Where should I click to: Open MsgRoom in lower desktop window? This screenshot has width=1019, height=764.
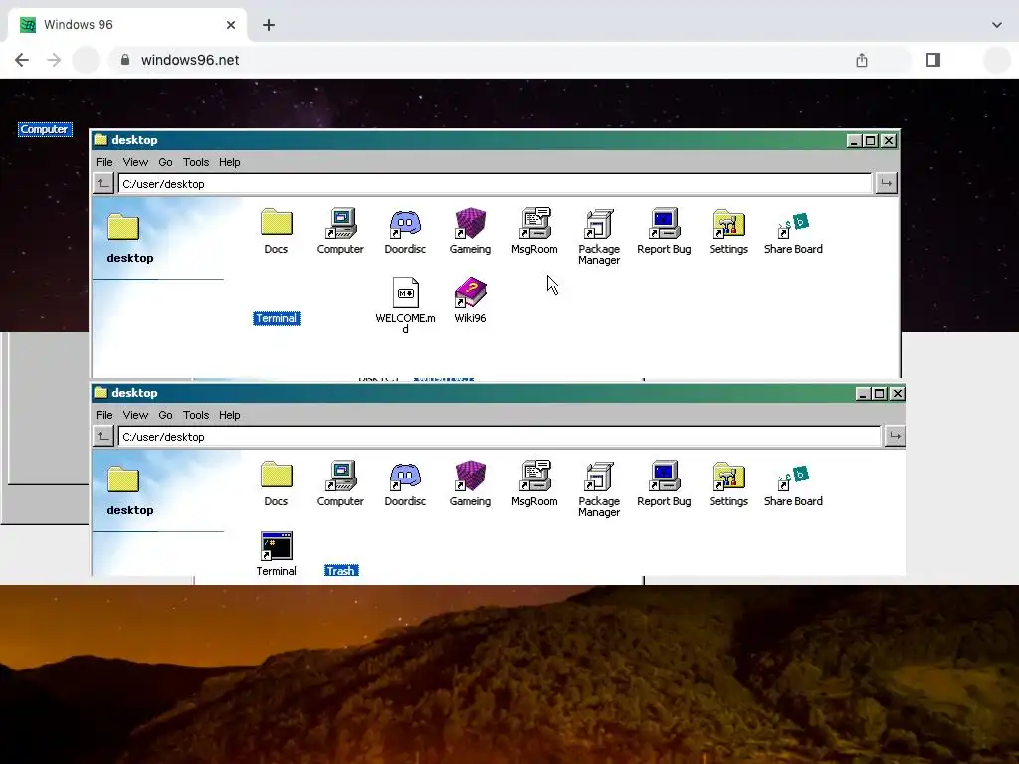tap(534, 483)
